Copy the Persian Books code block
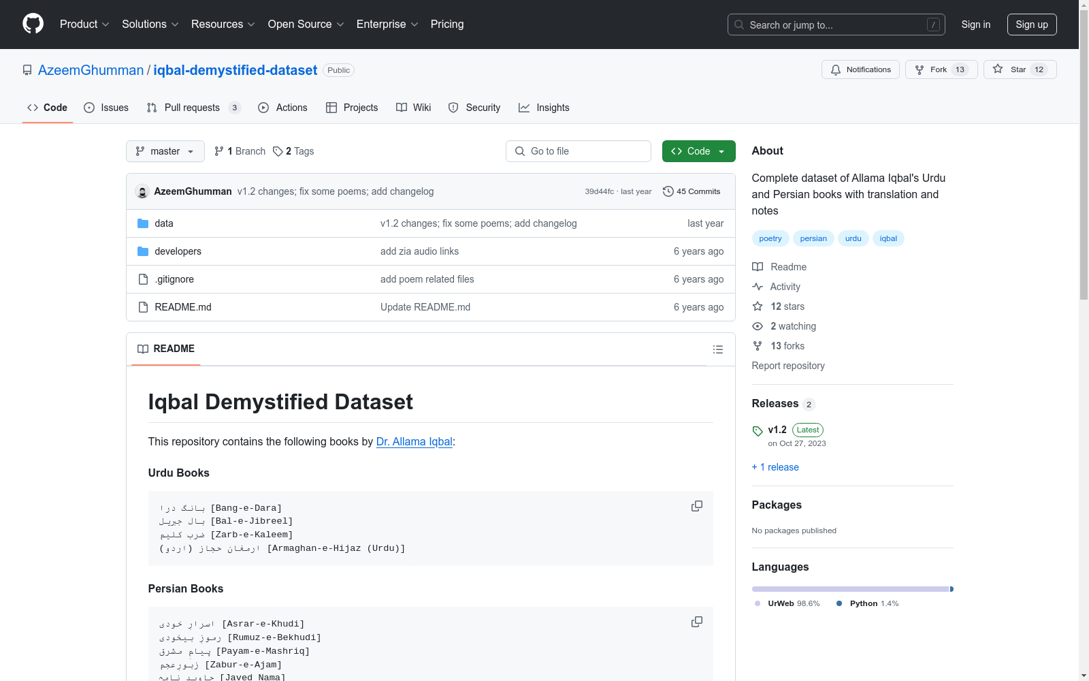Screen dimensions: 1089x681 point(697,622)
